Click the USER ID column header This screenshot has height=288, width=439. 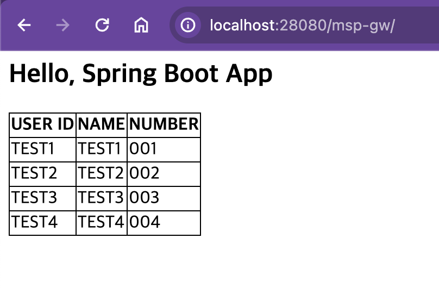[x=42, y=125]
